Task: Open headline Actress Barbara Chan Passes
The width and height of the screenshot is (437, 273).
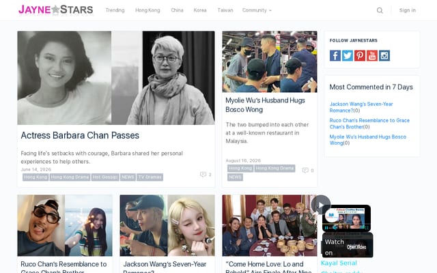Action: 80,135
